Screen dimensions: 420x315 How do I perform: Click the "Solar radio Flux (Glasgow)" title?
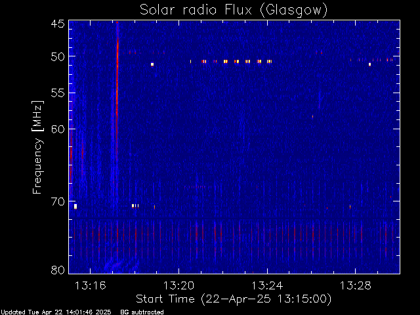[234, 10]
